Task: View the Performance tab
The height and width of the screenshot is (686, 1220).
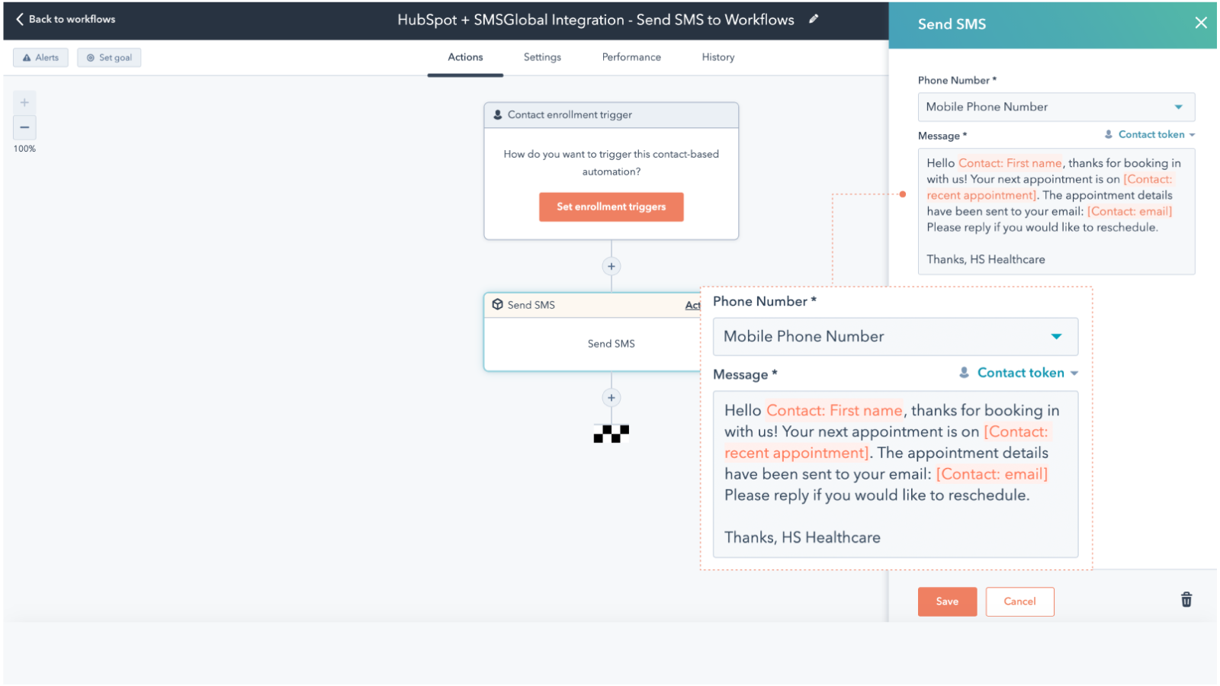Action: [x=631, y=57]
